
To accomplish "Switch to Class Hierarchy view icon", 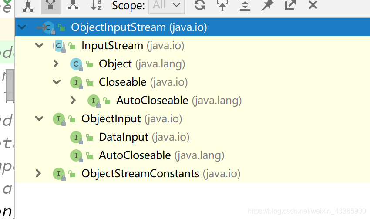I will pos(28,5).
